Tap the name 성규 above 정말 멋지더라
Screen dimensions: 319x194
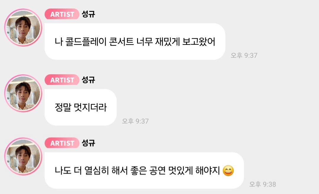point(88,80)
